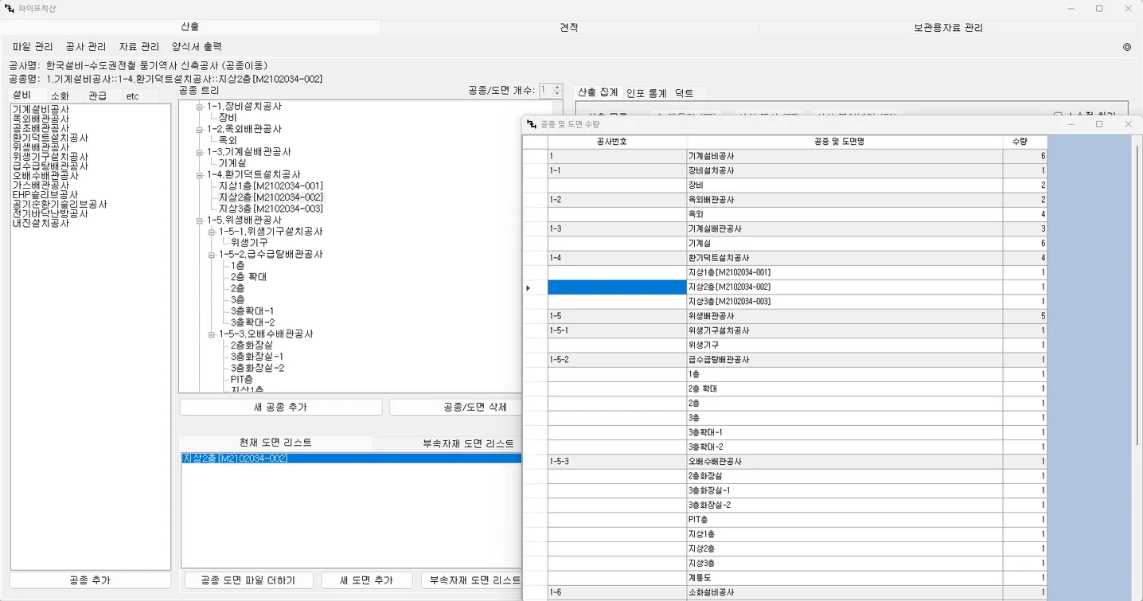
Task: Switch to 부속자재 도면 리스트 tab
Action: click(468, 443)
